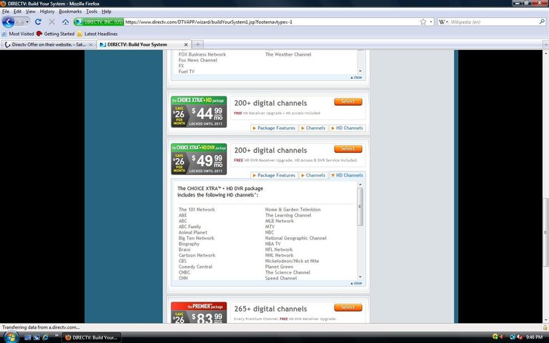549x343 pixels.
Task: Open the tab list dropdown arrow
Action: point(545,44)
